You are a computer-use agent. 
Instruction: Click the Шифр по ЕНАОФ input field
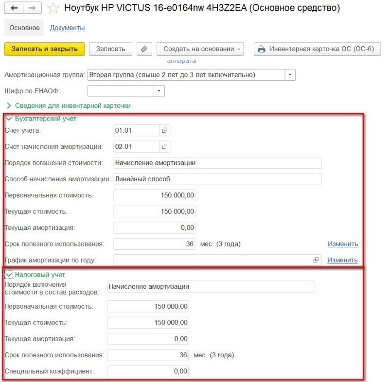pos(121,91)
